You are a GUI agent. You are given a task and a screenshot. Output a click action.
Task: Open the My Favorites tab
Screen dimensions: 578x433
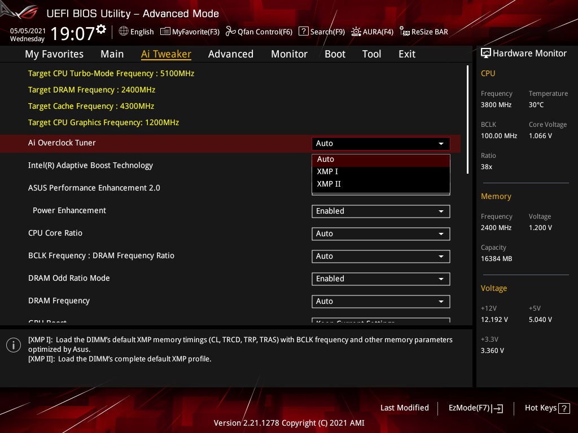pos(54,54)
